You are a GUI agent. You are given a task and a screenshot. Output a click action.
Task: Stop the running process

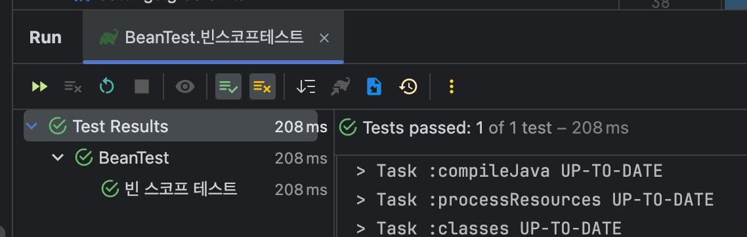pos(142,86)
